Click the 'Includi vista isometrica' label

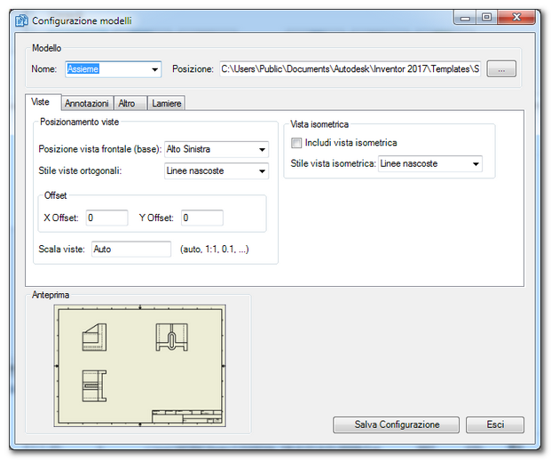coord(350,142)
